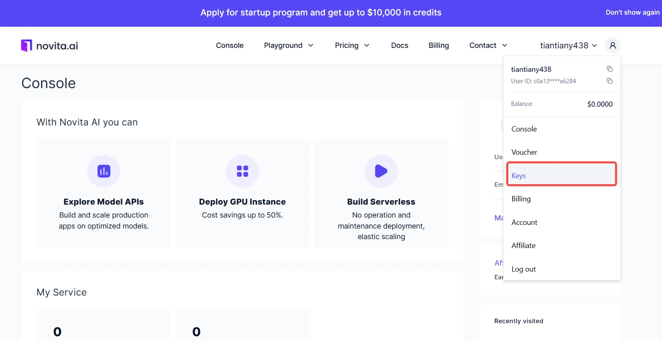
Task: Open the user avatar icon
Action: click(613, 45)
